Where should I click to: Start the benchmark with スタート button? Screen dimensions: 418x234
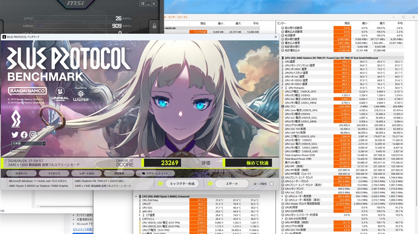coord(232,184)
